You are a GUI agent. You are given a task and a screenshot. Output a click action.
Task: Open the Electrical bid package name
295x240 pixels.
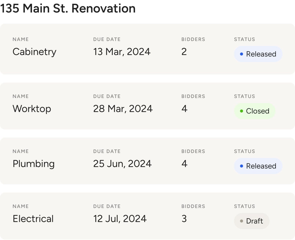pos(33,218)
